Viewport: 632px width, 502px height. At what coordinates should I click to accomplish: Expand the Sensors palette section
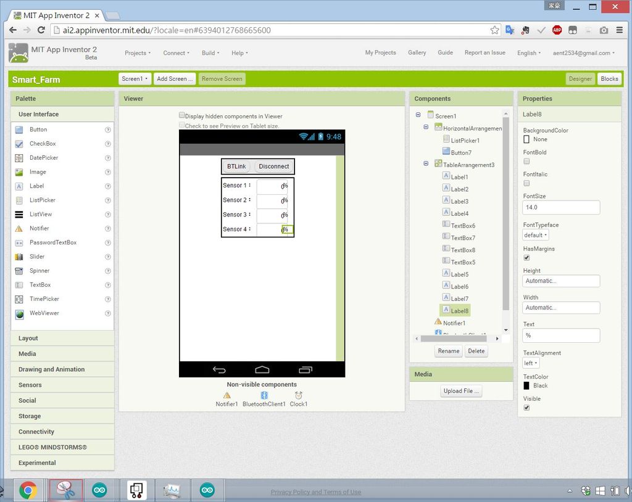62,385
